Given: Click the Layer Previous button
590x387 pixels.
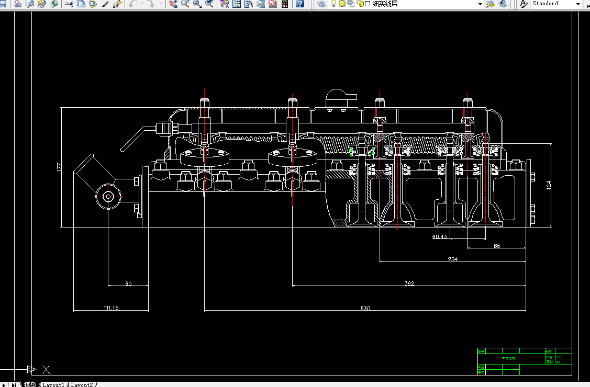Looking at the screenshot, I should click(503, 4).
